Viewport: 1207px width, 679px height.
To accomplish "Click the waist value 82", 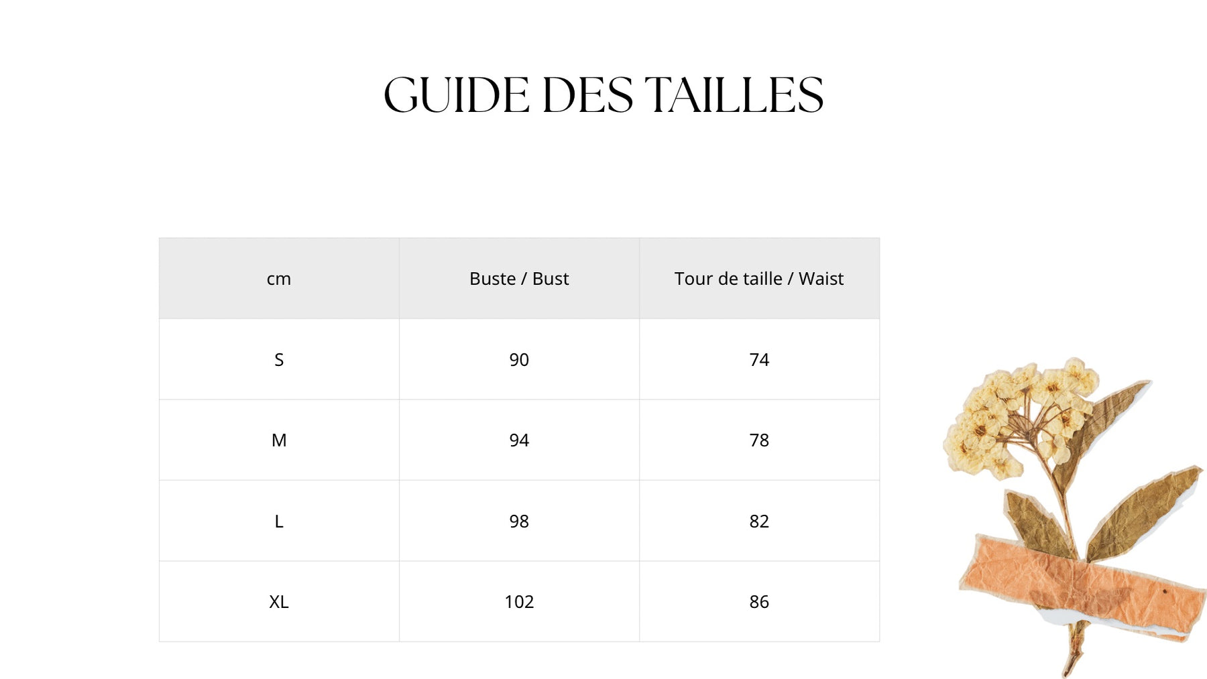I will tap(759, 521).
